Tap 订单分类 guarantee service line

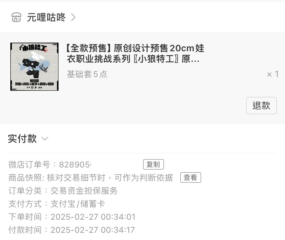[x=63, y=191]
